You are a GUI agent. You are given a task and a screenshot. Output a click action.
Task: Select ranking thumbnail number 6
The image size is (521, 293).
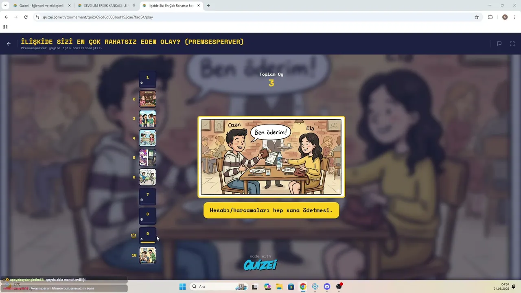[148, 177]
